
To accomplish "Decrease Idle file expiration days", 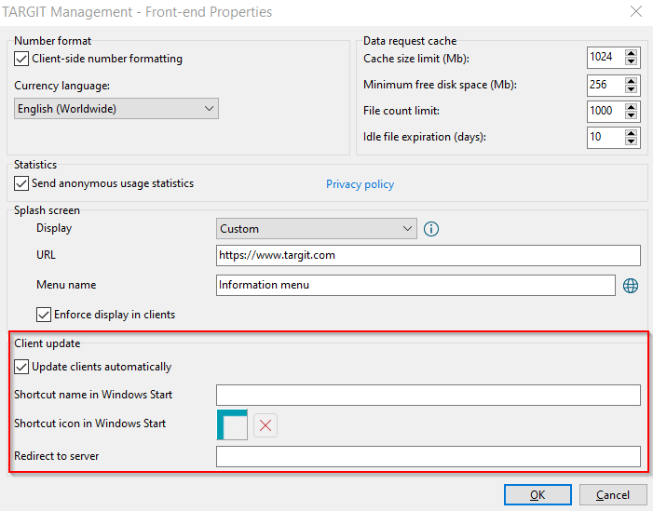I will click(632, 141).
